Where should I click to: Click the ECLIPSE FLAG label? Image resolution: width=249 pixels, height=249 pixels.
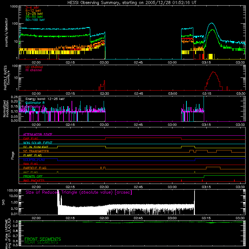coord(34,160)
